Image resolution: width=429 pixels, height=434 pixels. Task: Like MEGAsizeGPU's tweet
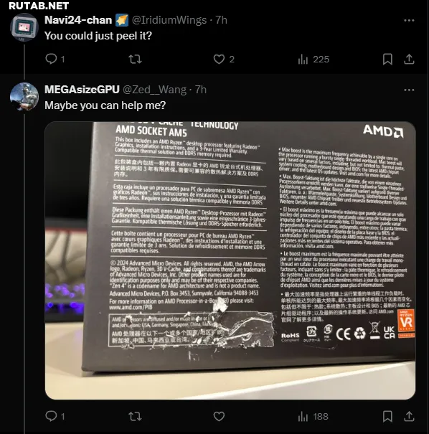click(219, 416)
